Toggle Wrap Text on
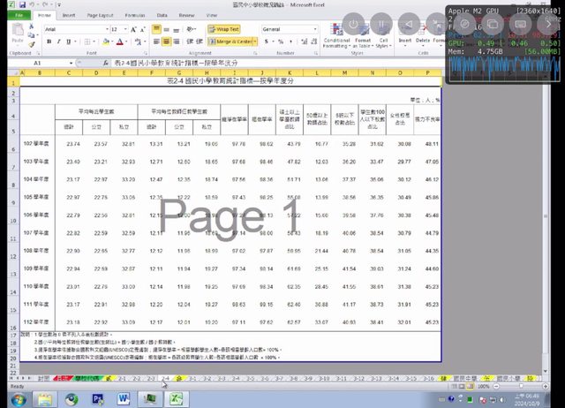Viewport: 565px width, 408px height. tap(224, 29)
